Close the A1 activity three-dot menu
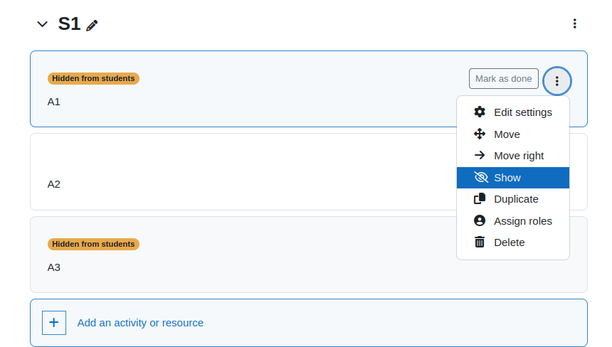612x347 pixels. pos(557,81)
